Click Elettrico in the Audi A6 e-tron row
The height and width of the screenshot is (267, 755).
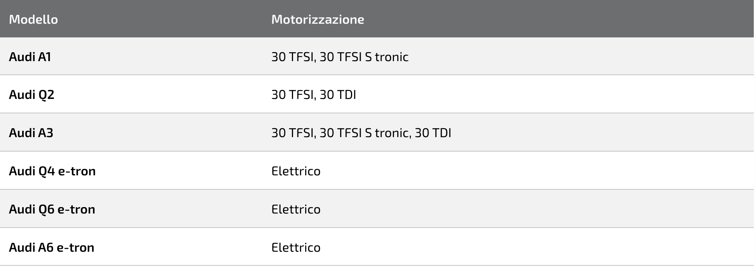296,247
